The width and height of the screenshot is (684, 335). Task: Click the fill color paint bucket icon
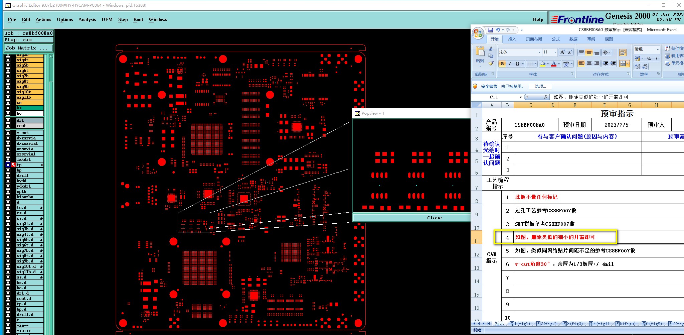coord(543,64)
